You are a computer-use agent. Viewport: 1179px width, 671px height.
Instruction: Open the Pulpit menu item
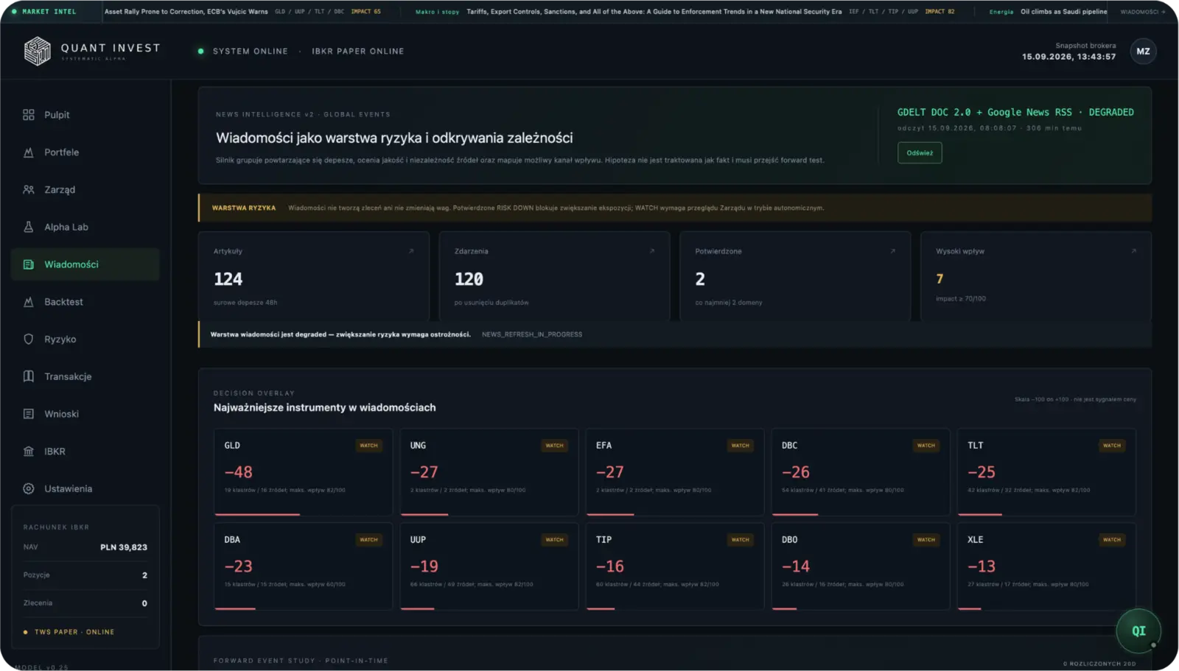(x=85, y=115)
